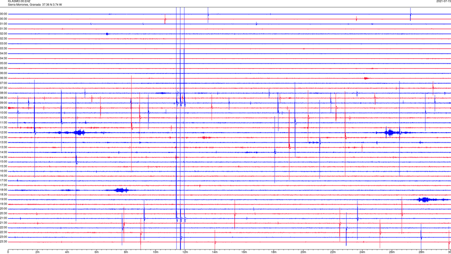This screenshot has width=451, height=254.
Task: Select the 14:30 trace time label
Action: coord(4,157)
